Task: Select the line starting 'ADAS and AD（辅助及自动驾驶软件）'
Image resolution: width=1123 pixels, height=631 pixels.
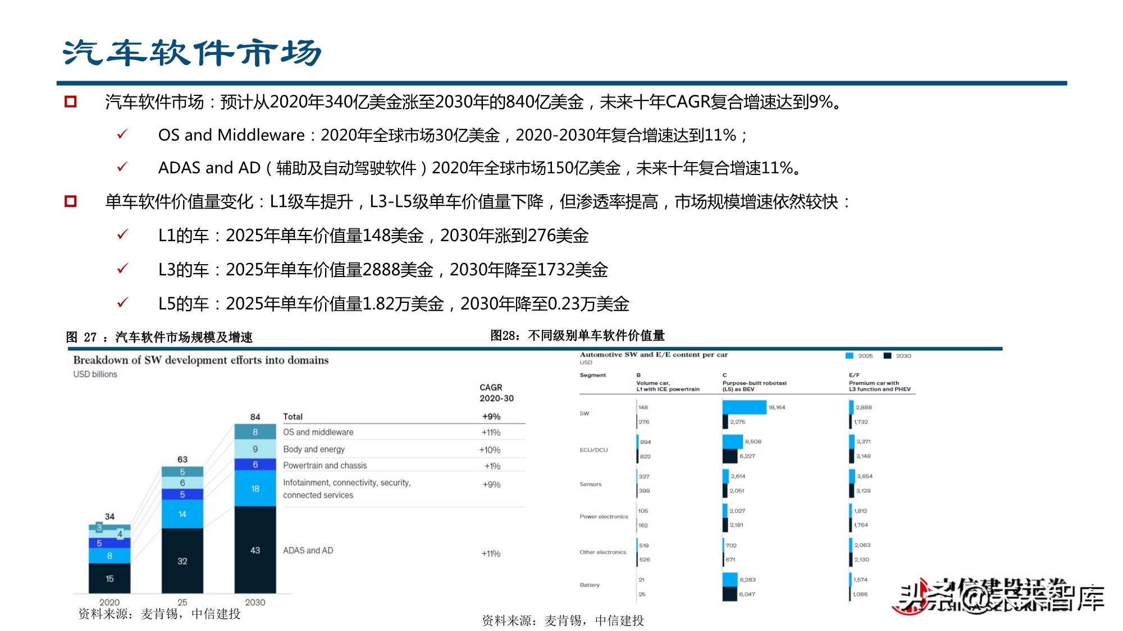Action: [x=480, y=168]
